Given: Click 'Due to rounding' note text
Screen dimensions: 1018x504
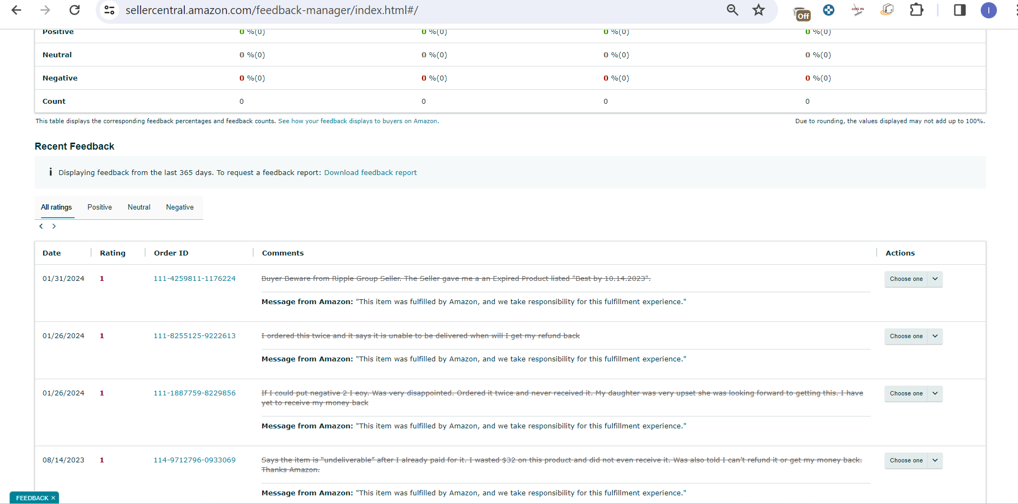Looking at the screenshot, I should (x=890, y=121).
